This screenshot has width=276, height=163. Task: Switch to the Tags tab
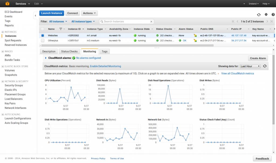pyautogui.click(x=105, y=51)
